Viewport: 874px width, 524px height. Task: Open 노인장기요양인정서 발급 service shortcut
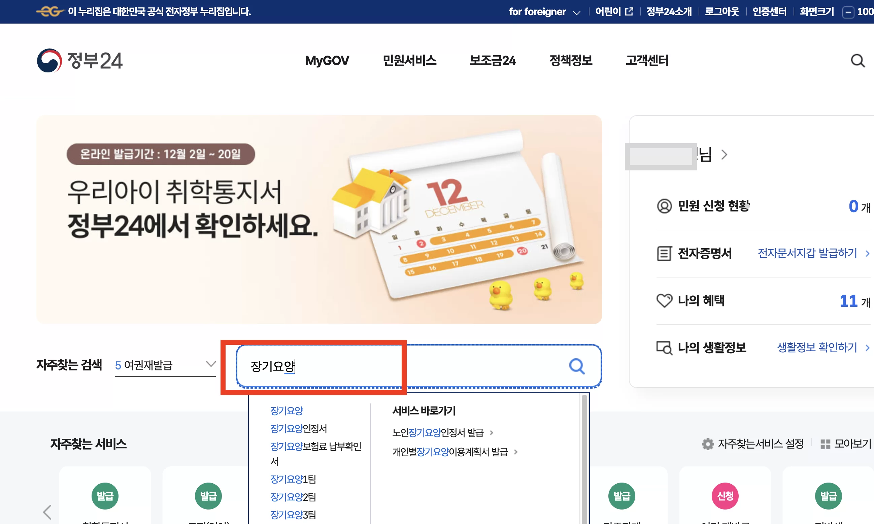pyautogui.click(x=438, y=432)
